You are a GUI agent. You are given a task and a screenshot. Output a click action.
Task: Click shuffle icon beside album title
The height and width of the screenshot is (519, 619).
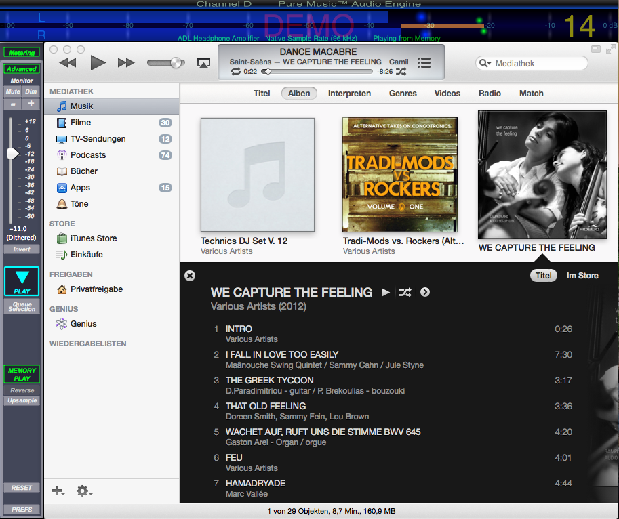[405, 293]
